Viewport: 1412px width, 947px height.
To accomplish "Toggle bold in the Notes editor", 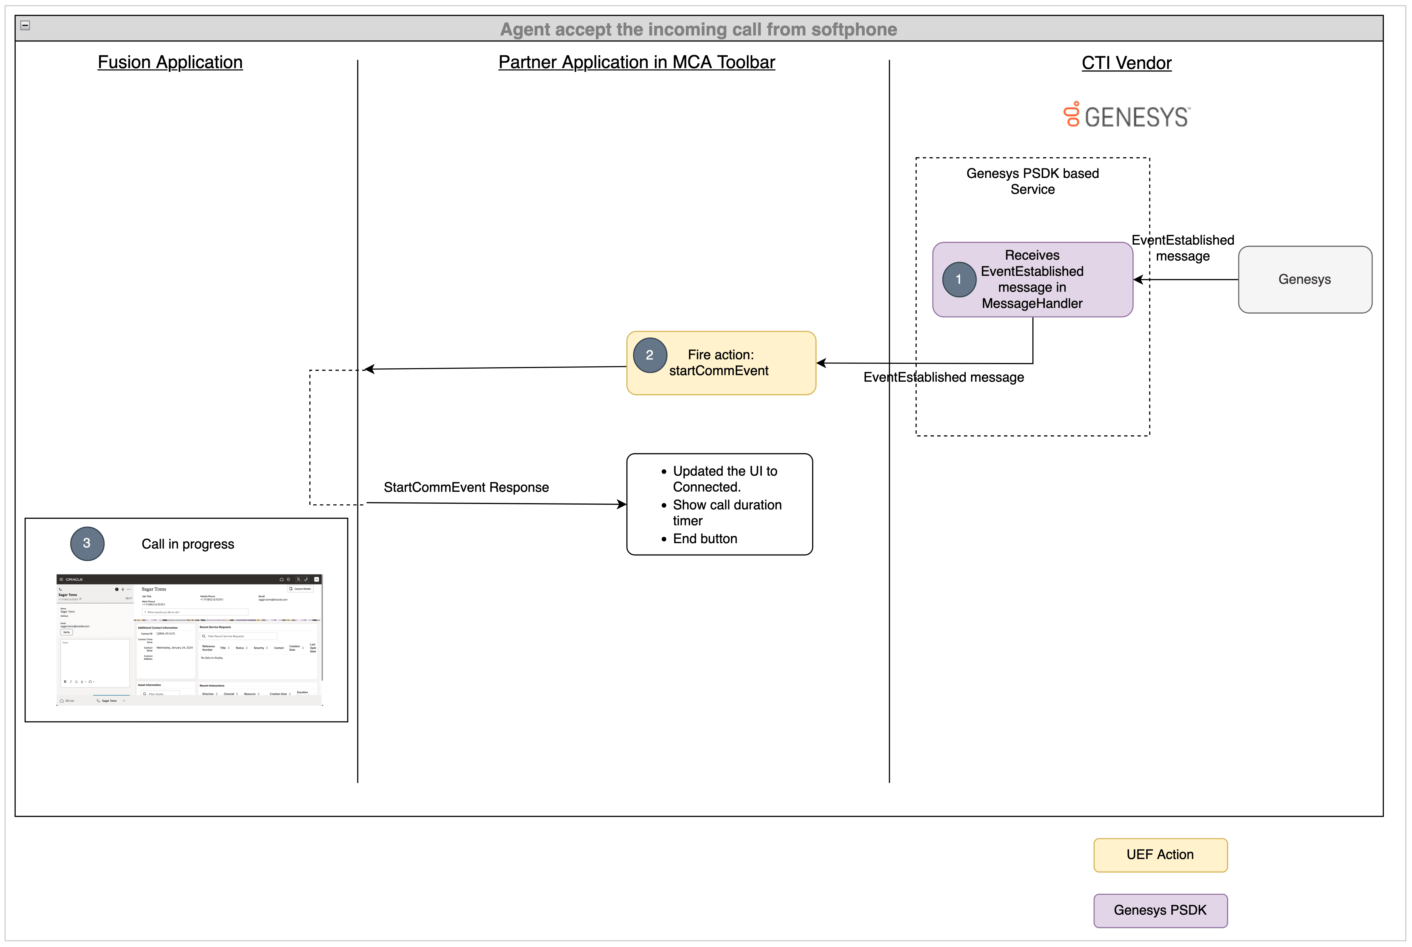I will click(65, 681).
